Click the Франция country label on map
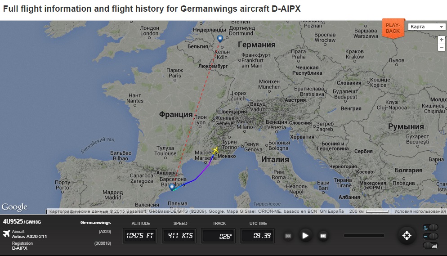The image size is (447, 256). [x=176, y=114]
